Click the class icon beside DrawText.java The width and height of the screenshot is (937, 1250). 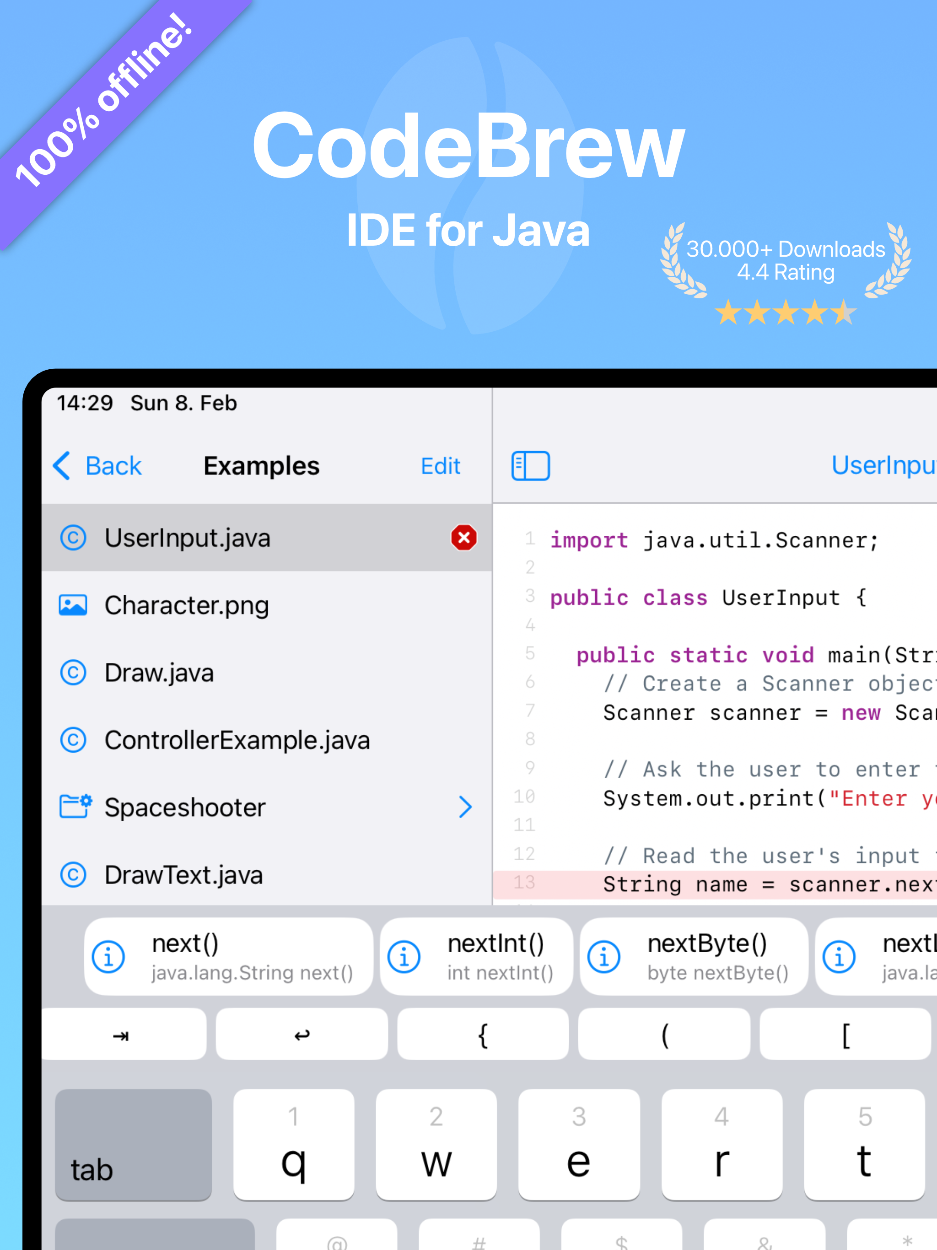pos(74,875)
